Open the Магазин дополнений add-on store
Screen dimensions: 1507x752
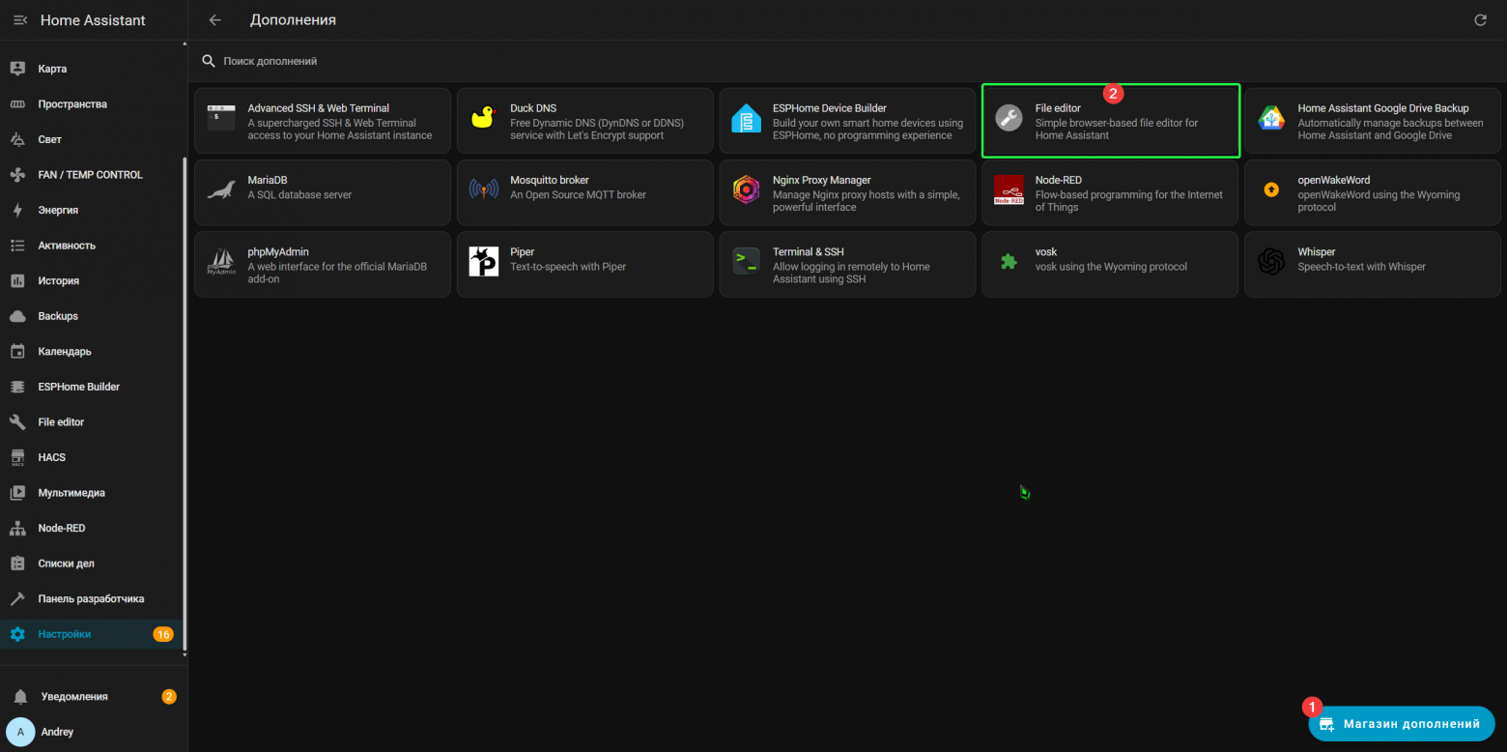(x=1402, y=723)
